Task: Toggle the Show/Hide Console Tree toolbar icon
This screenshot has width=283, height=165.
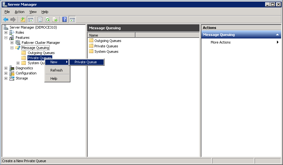Action: (x=30, y=20)
